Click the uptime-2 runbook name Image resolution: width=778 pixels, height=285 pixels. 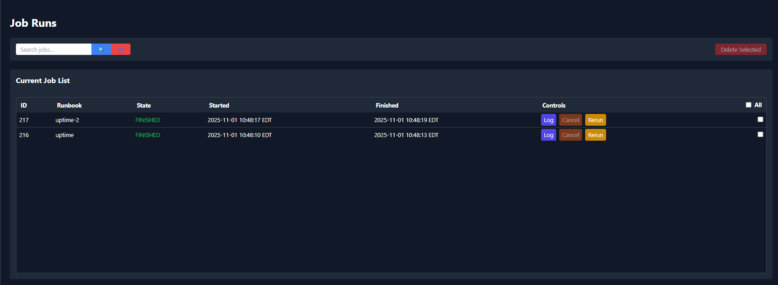67,120
